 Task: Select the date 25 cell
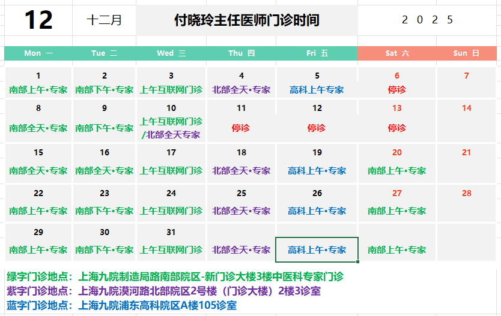tap(241, 193)
